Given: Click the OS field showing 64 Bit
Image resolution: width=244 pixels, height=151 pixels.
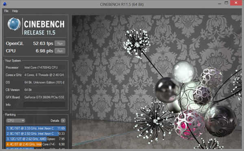Looking at the screenshot, I should click(x=44, y=83).
